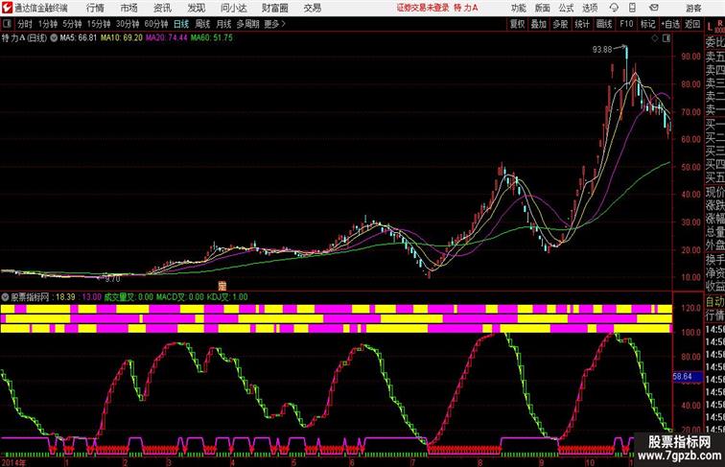Open the 发现 menu
Screen dimensions: 725x467
coord(196,8)
